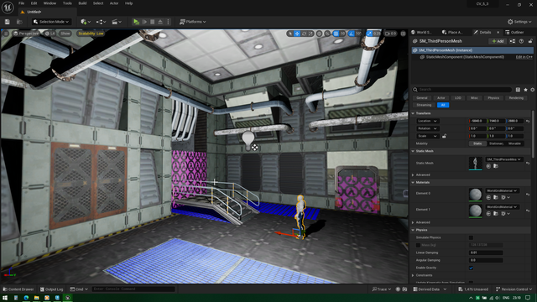Open the Blueprints toolbar dropdown

click(101, 22)
